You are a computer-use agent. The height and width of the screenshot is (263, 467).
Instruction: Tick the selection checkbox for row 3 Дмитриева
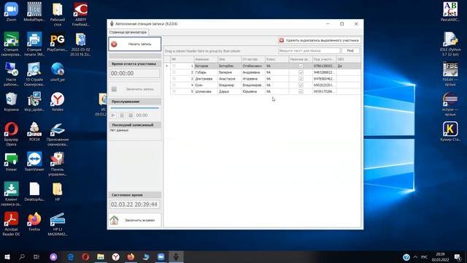coord(174,79)
